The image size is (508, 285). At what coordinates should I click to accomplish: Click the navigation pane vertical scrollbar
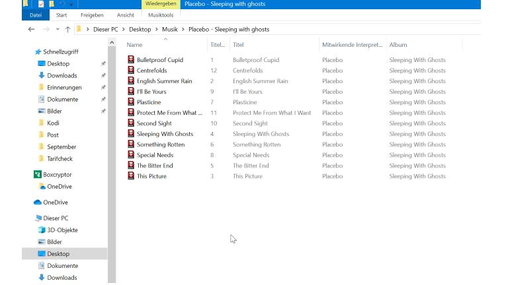click(112, 165)
